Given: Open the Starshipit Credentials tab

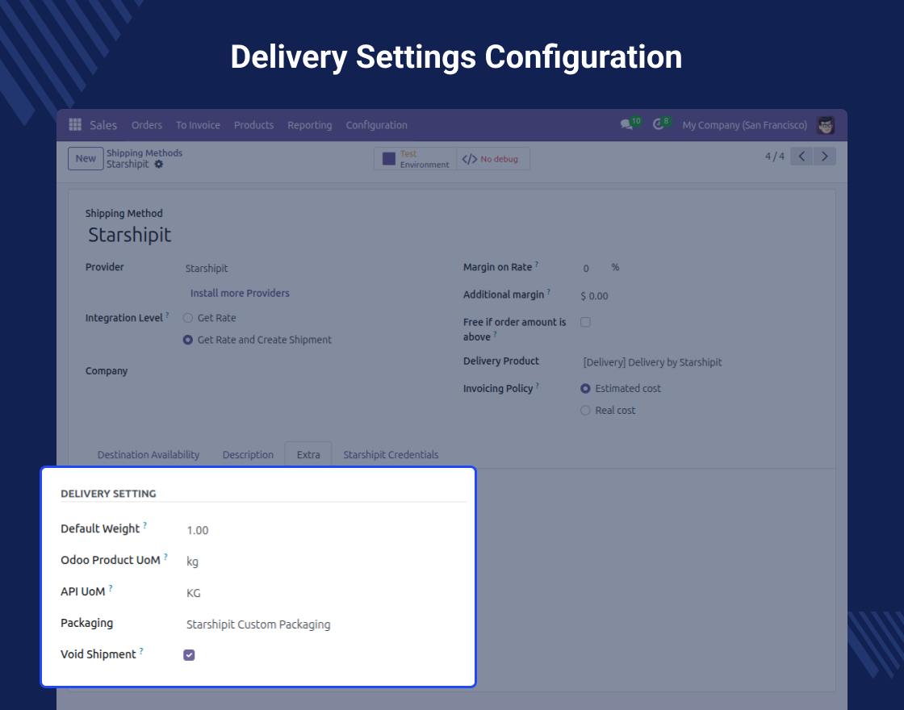Looking at the screenshot, I should click(391, 455).
